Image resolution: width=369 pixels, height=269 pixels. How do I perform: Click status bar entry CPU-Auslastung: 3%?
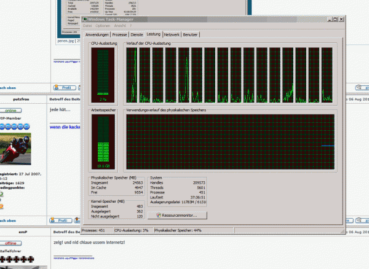[x=133, y=230]
